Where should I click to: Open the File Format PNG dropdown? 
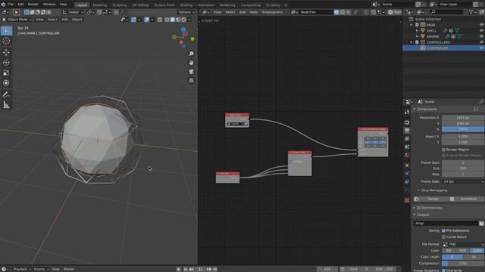pyautogui.click(x=463, y=244)
